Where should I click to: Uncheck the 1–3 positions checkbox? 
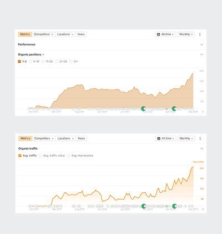19,62
